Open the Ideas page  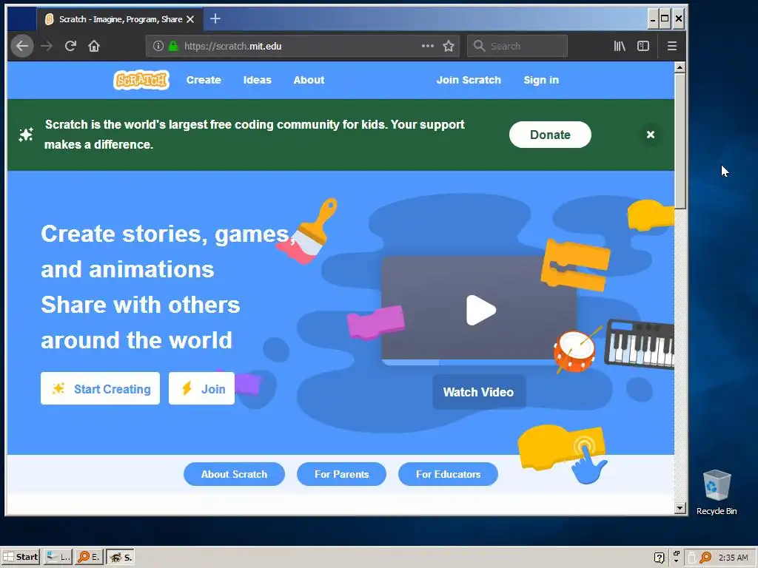point(257,80)
